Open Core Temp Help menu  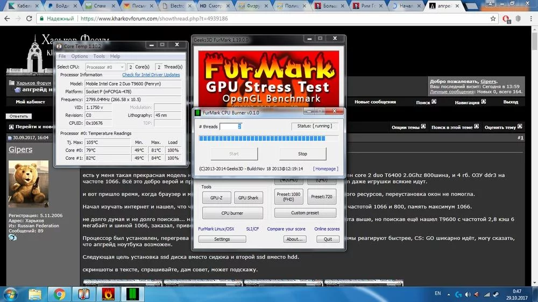click(x=115, y=56)
